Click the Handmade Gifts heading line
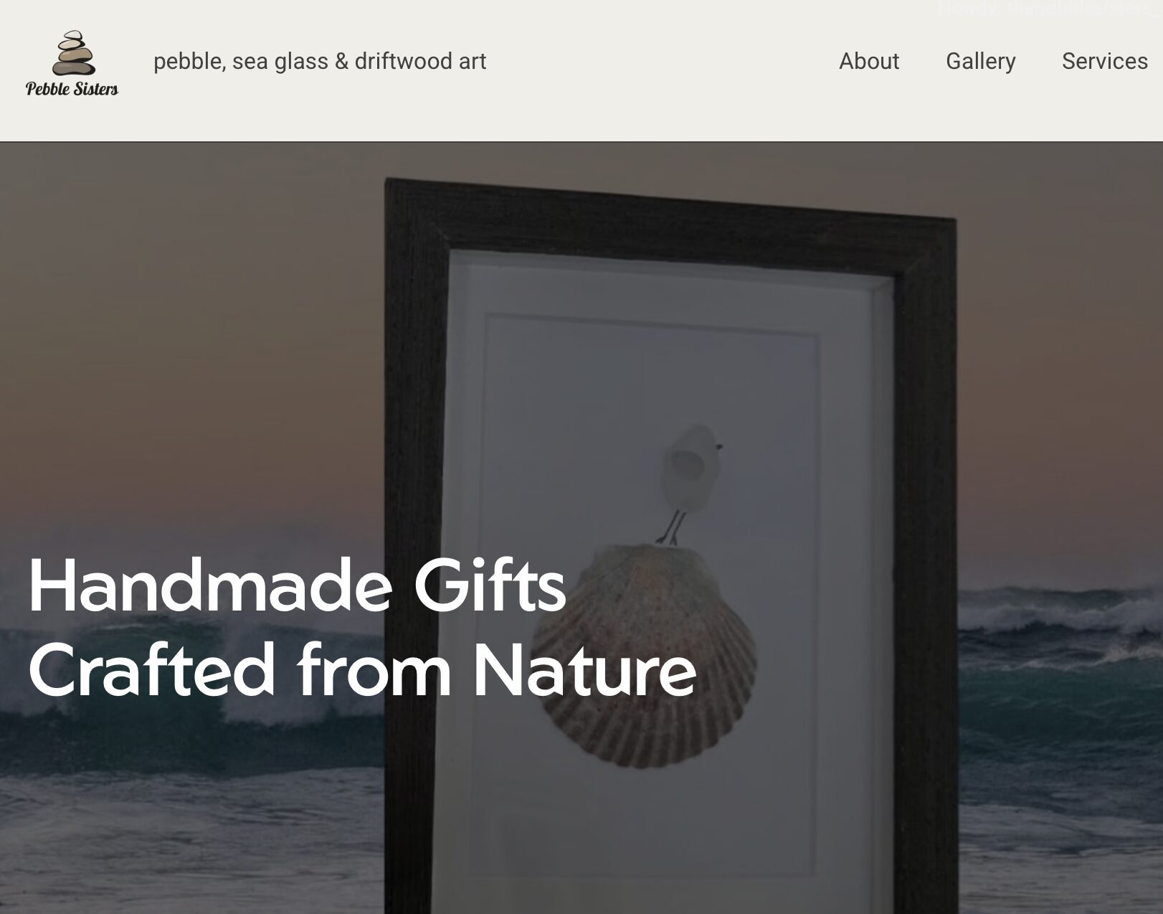The image size is (1163, 914). (297, 585)
